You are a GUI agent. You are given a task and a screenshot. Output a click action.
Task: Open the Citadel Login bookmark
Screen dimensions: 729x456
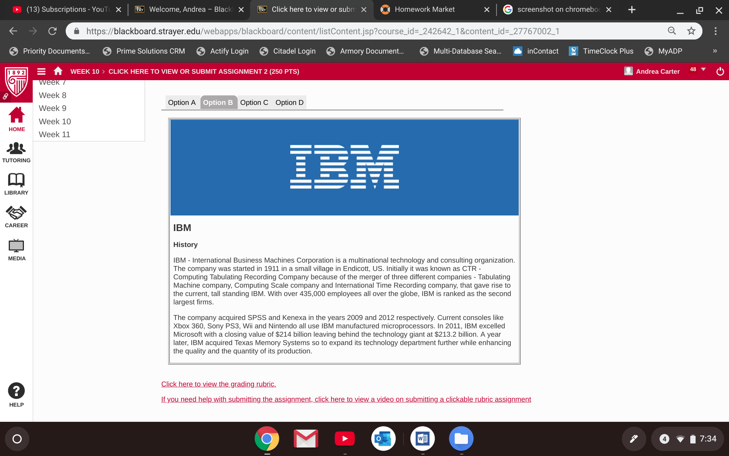tap(288, 51)
